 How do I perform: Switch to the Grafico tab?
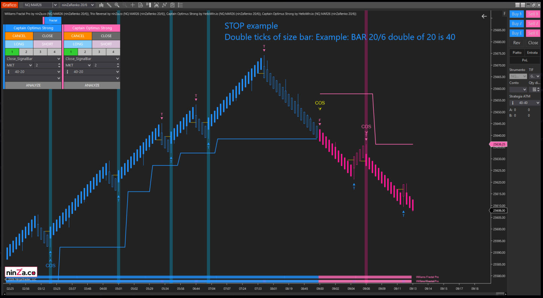(x=9, y=5)
